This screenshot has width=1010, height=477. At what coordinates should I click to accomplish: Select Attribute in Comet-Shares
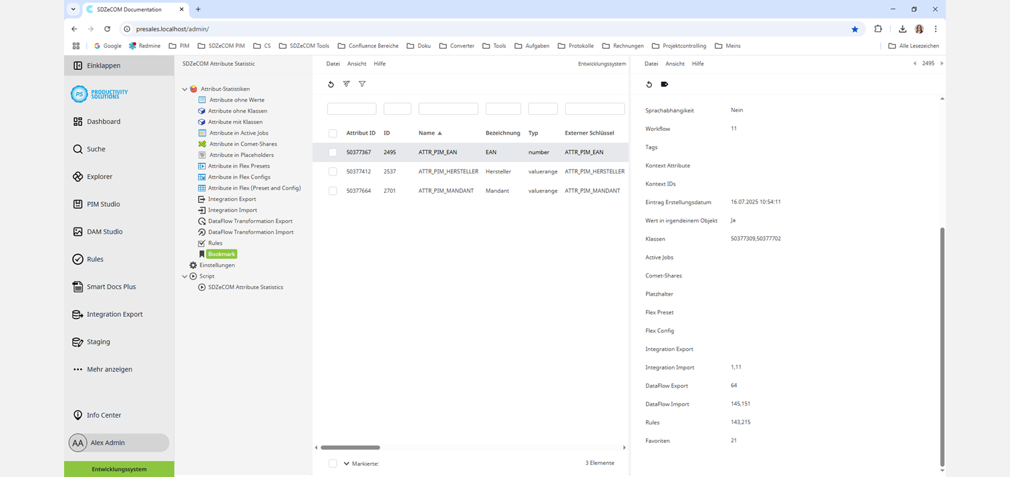(x=242, y=144)
